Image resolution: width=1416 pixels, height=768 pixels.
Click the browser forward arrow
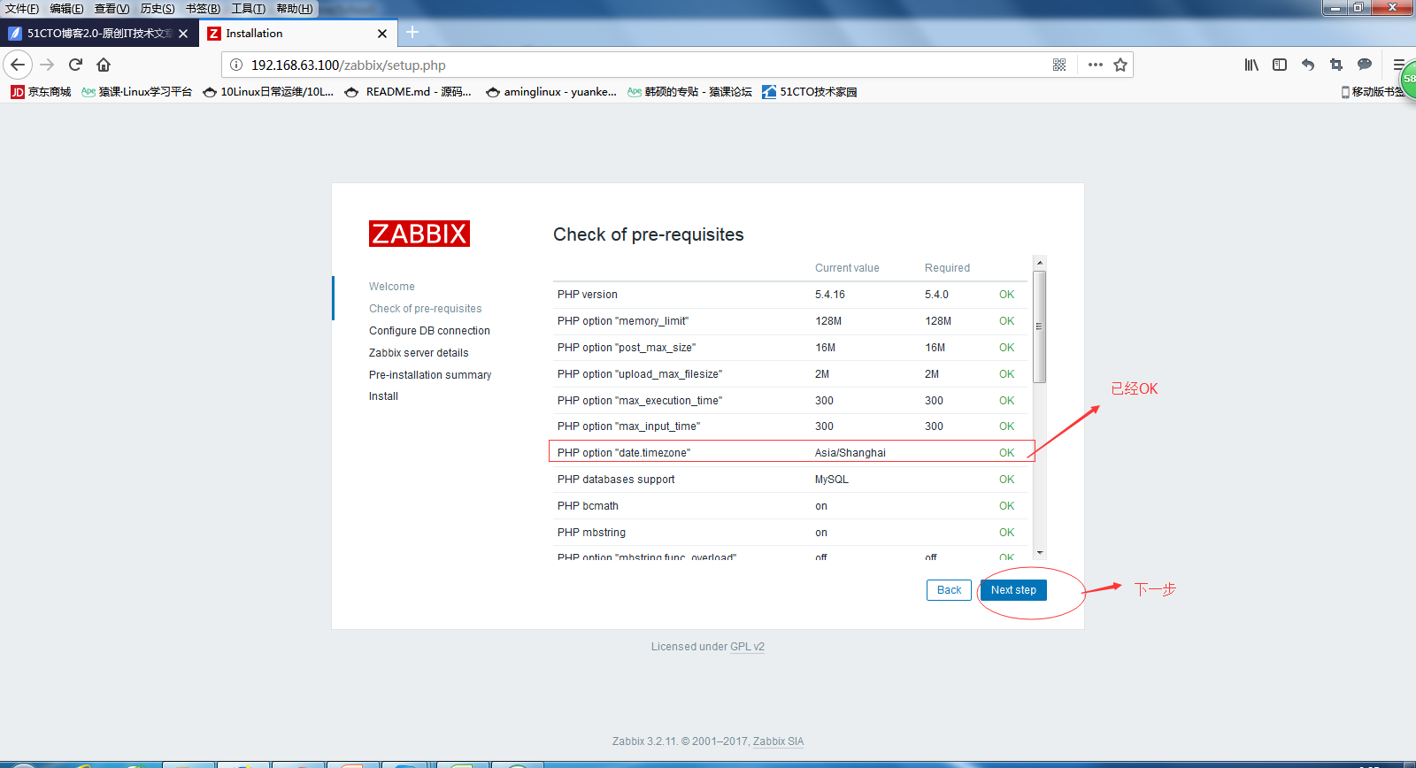(48, 65)
